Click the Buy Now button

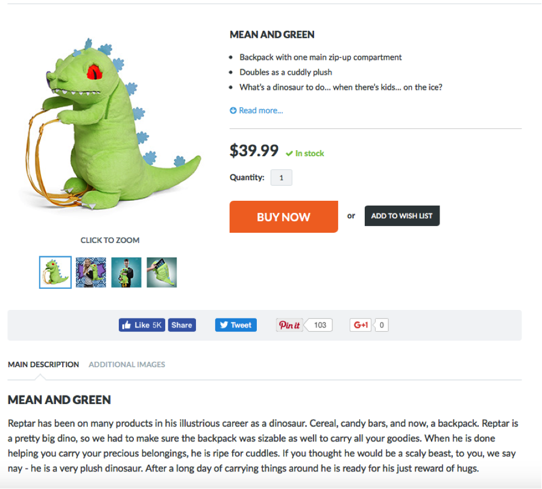(283, 216)
